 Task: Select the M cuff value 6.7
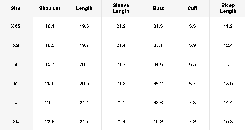[192, 84]
